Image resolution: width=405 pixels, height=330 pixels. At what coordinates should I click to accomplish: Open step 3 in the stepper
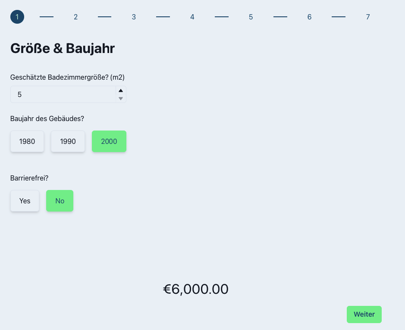[x=134, y=17]
